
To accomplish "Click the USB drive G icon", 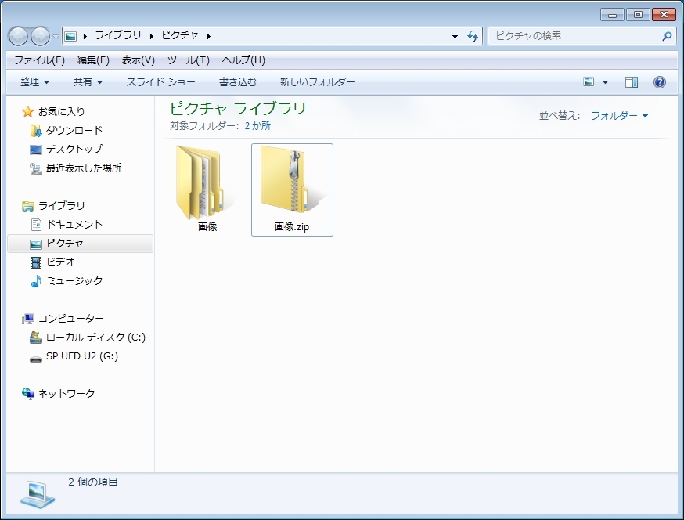I will 36,359.
